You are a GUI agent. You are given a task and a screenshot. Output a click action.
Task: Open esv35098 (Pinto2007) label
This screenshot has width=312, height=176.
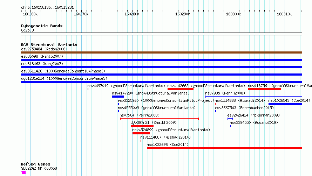(42, 56)
